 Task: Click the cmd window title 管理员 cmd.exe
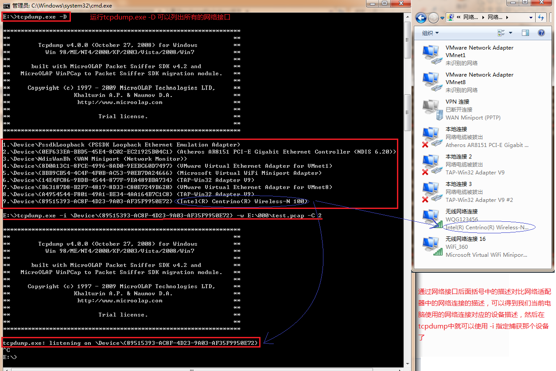point(62,6)
